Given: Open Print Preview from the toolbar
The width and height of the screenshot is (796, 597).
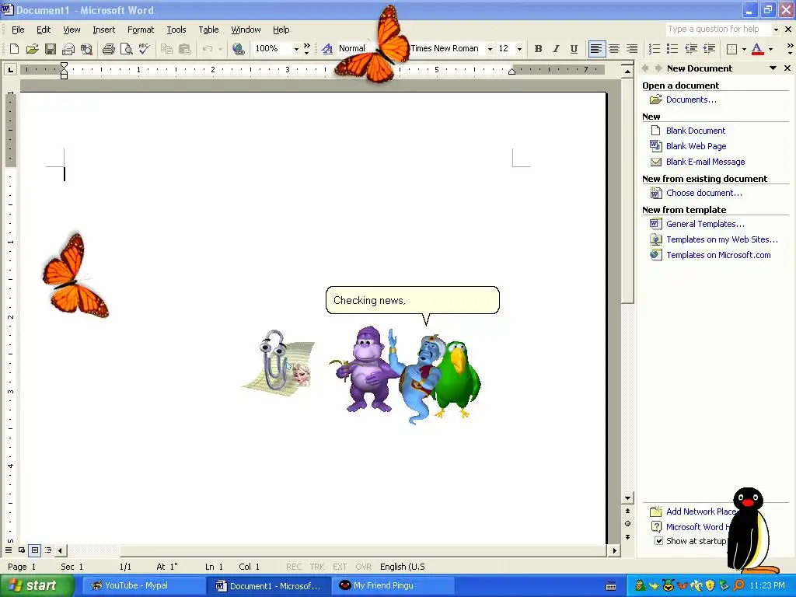Looking at the screenshot, I should [x=126, y=49].
